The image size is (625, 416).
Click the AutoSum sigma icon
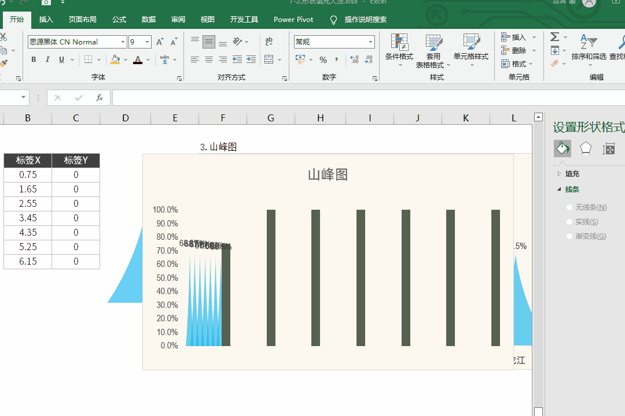554,38
